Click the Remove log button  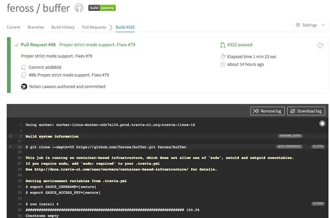(x=267, y=111)
